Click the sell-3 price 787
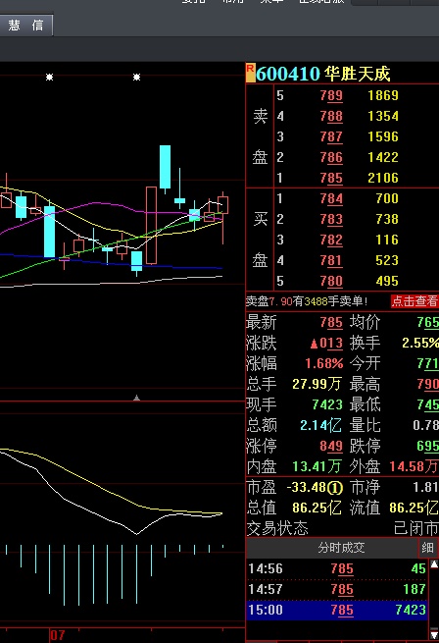This screenshot has height=643, width=439. click(x=331, y=136)
